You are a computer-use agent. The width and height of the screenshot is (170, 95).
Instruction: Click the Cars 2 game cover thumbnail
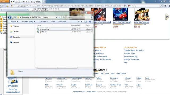[x=120, y=14]
